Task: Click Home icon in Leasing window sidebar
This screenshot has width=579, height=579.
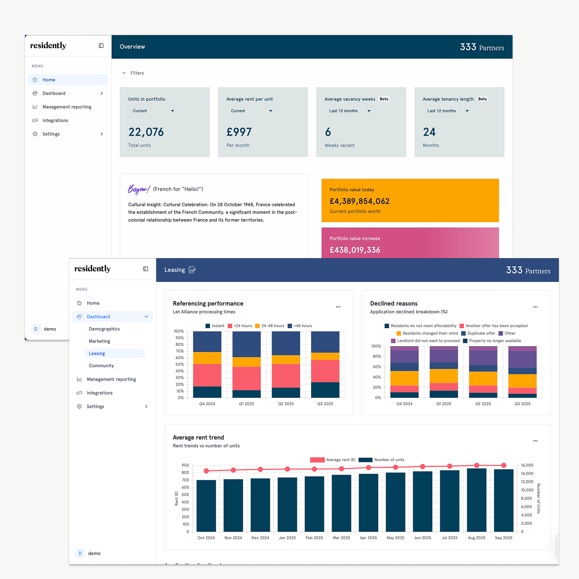Action: [79, 303]
